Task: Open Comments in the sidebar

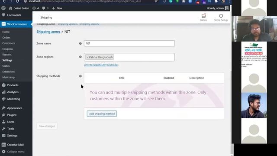Action: pyautogui.click(x=14, y=15)
